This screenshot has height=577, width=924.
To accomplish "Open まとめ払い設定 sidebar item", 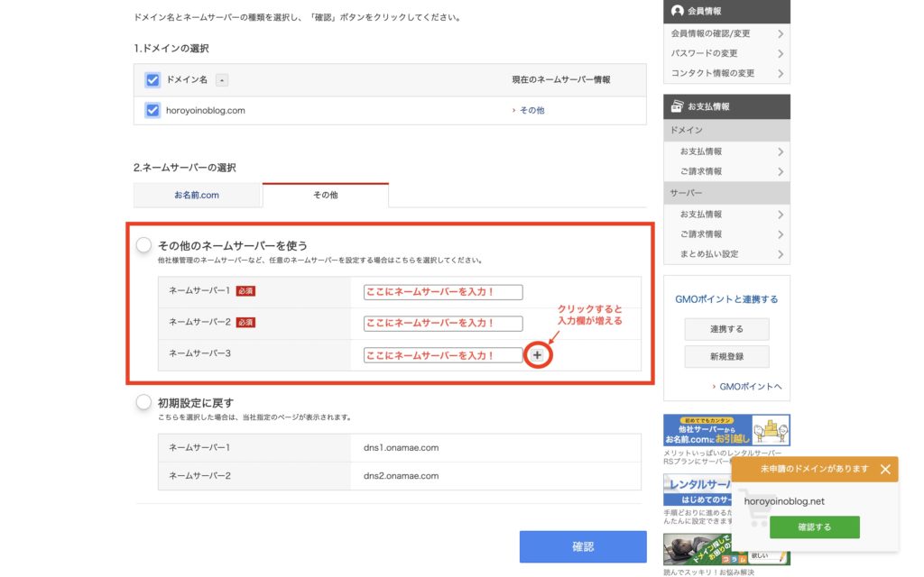I will tap(726, 253).
